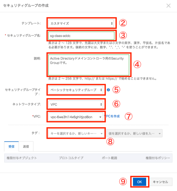
Task: Open the tag key selection combo box
Action: 76,133
